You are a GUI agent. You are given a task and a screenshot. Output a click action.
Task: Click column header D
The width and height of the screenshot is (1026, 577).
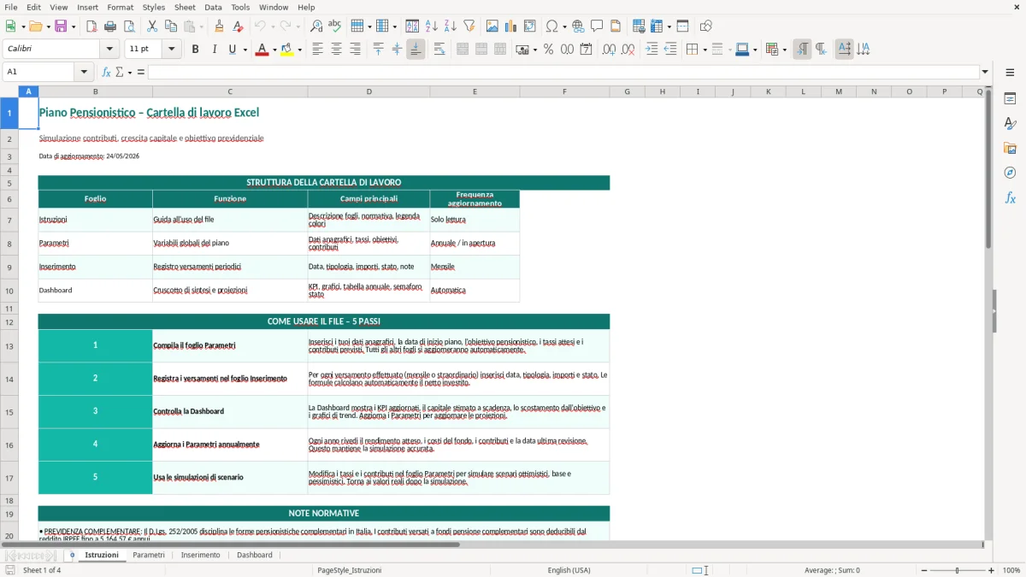[369, 91]
